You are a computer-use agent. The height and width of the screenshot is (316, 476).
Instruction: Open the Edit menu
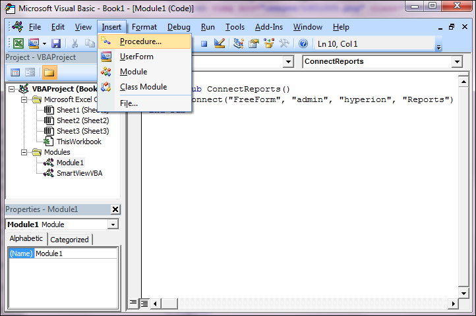(x=57, y=27)
